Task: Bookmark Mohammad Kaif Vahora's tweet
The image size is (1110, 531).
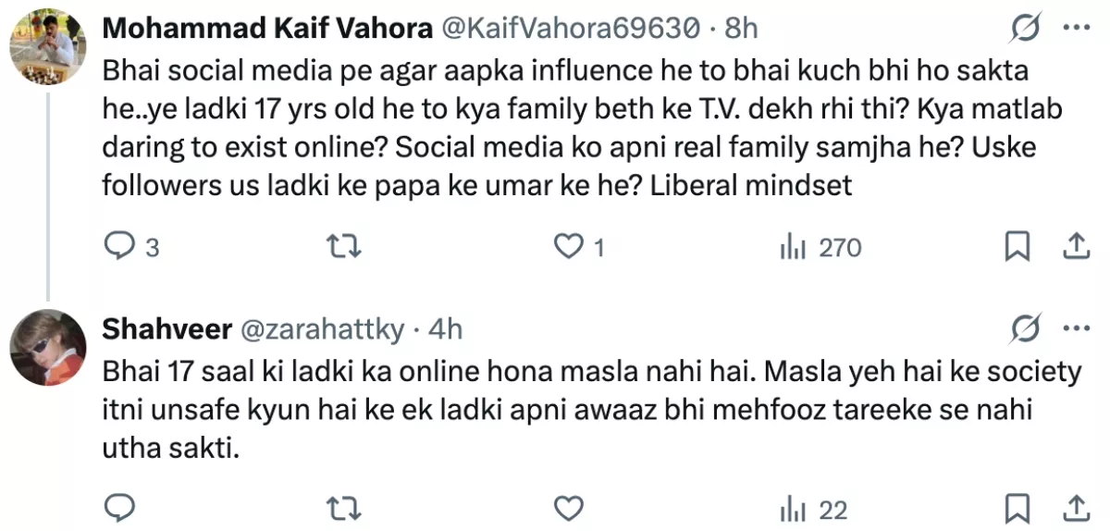Action: pos(1017,247)
